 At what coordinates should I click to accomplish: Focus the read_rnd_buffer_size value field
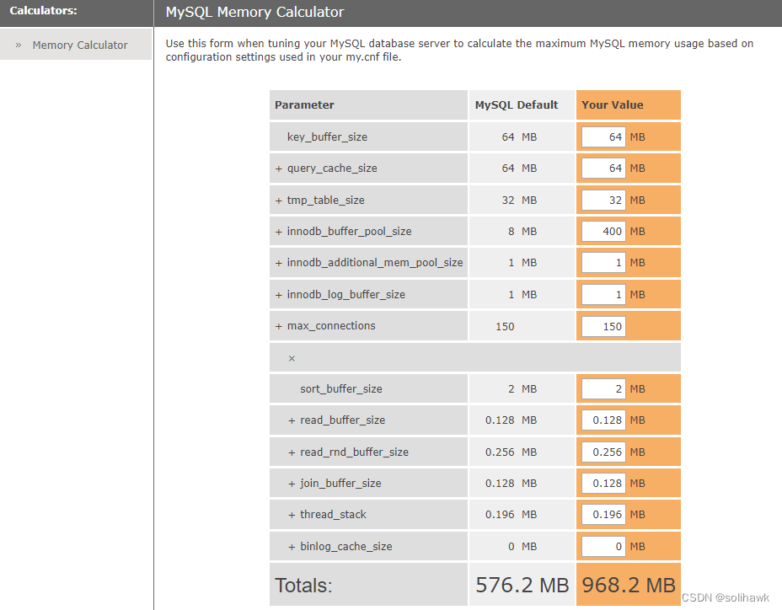(x=603, y=452)
